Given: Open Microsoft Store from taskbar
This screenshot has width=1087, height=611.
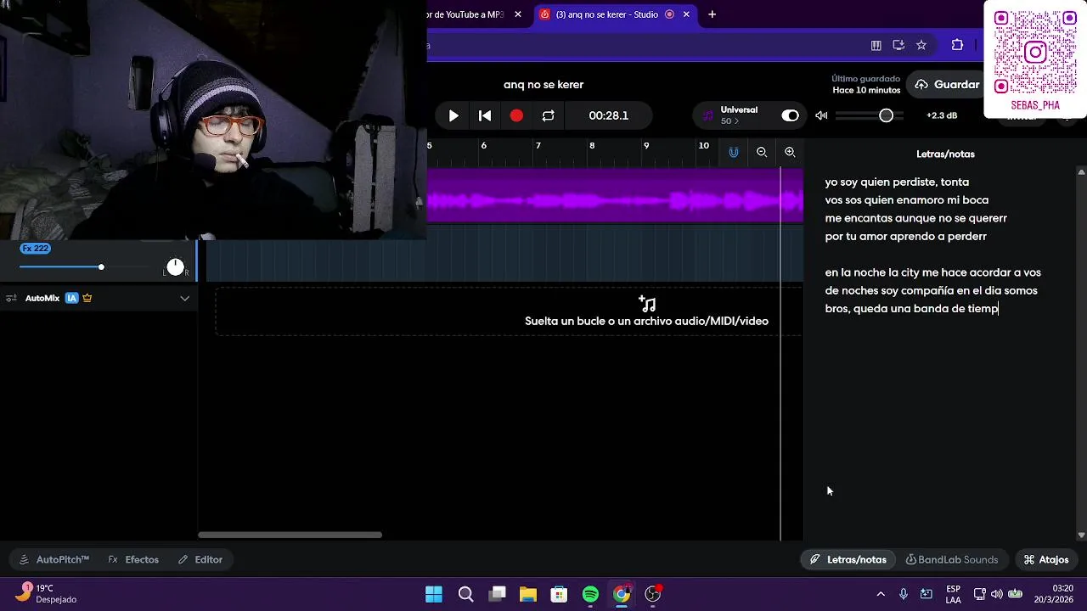Looking at the screenshot, I should [559, 594].
